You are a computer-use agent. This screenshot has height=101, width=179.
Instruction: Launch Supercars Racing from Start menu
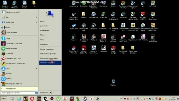point(19,33)
